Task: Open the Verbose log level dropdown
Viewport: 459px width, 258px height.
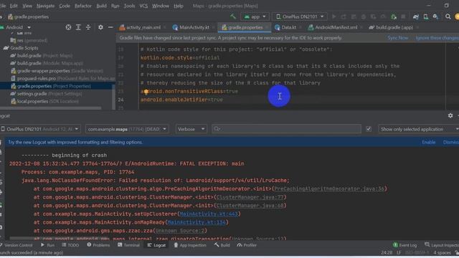Action: pyautogui.click(x=191, y=129)
